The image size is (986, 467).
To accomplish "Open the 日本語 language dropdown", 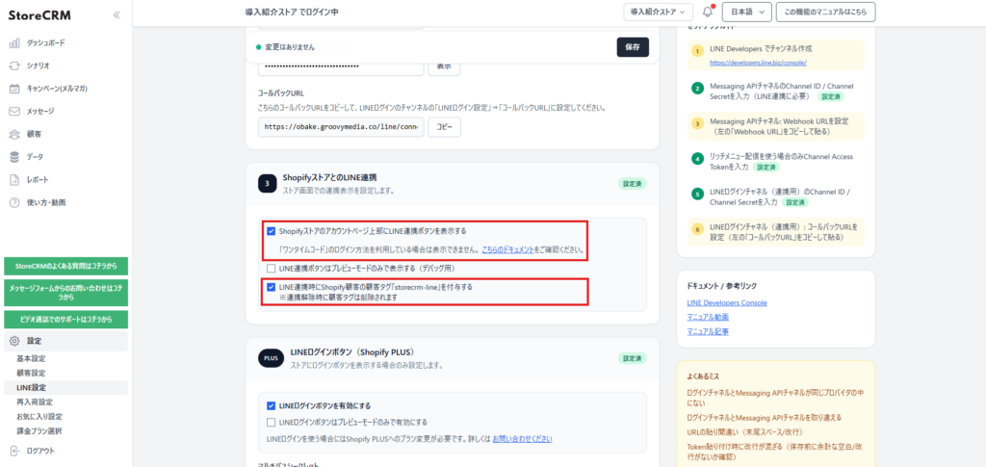I will point(746,13).
